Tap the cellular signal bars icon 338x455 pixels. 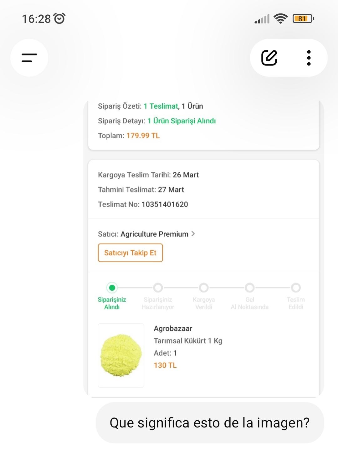coord(262,19)
